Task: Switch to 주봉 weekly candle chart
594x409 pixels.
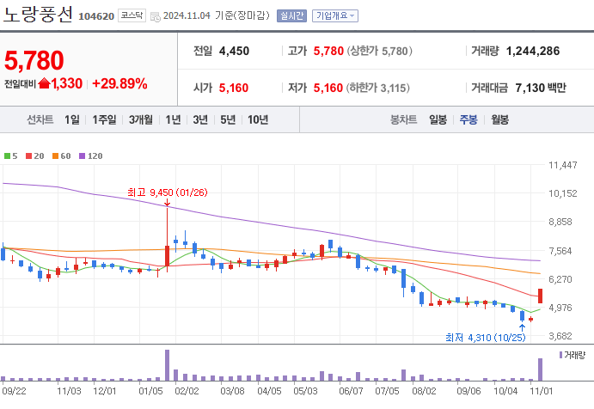Action: tap(468, 120)
